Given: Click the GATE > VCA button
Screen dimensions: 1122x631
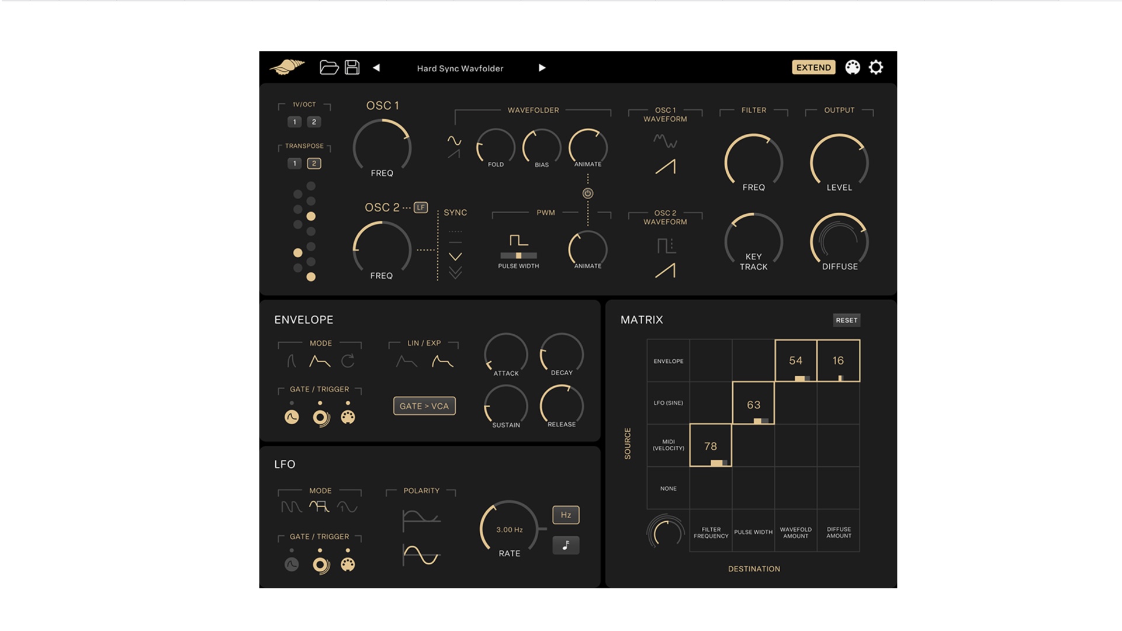Looking at the screenshot, I should coord(424,406).
